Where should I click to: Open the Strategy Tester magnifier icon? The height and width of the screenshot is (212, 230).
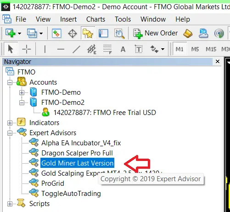pos(119,34)
